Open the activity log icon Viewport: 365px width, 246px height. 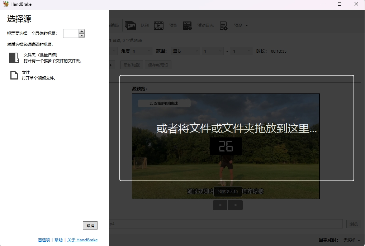click(187, 25)
